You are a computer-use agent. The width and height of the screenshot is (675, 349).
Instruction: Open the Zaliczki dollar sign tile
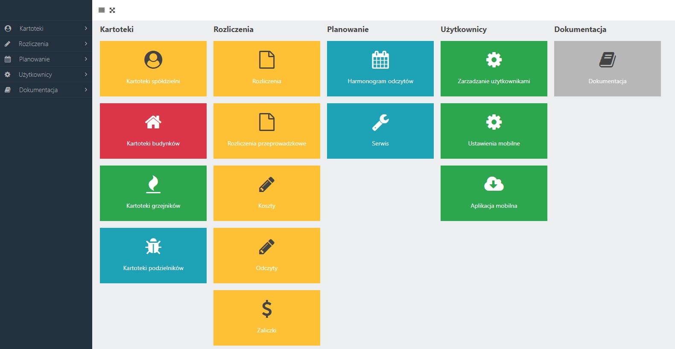pyautogui.click(x=267, y=318)
